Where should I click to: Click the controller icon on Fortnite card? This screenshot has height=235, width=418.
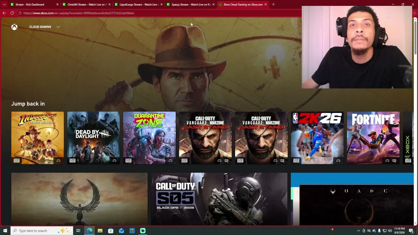click(387, 161)
